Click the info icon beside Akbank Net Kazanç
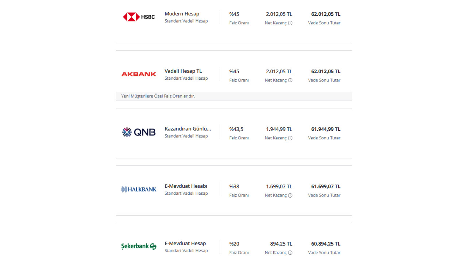The image size is (467, 262). pyautogui.click(x=290, y=80)
